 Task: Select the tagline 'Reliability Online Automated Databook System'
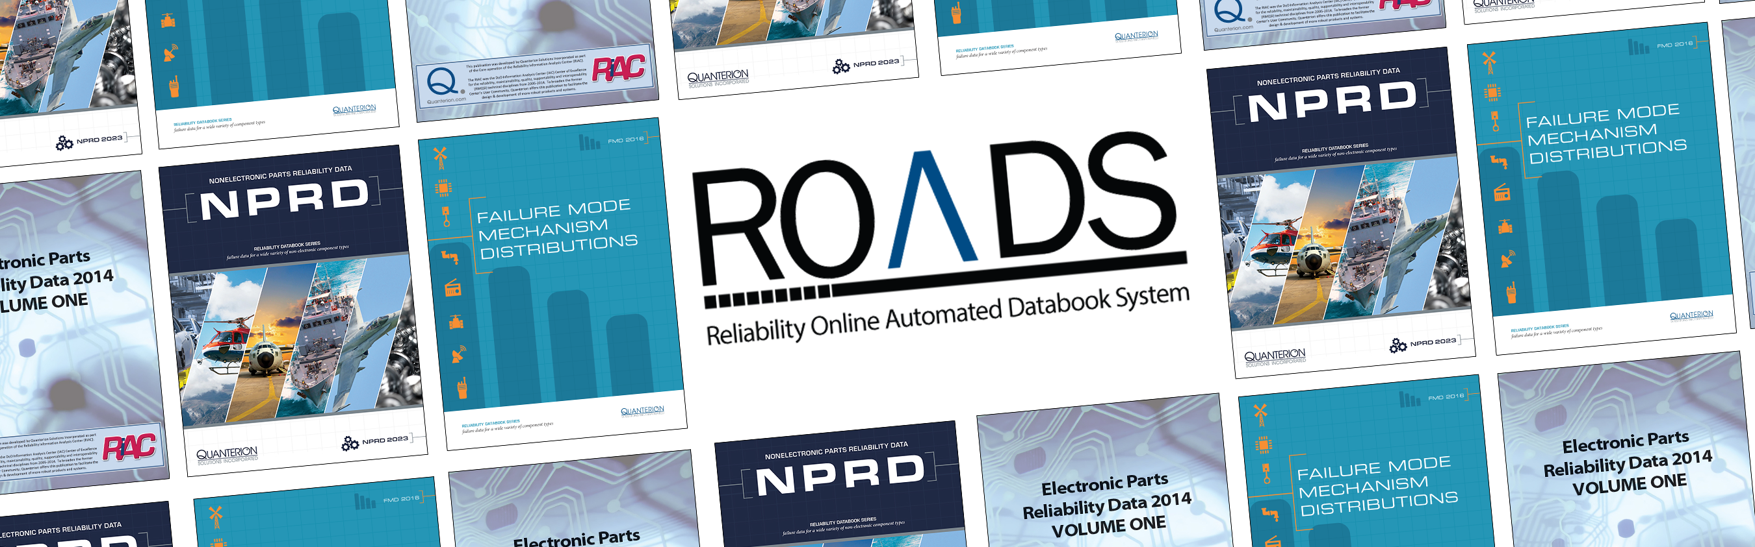coord(948,315)
